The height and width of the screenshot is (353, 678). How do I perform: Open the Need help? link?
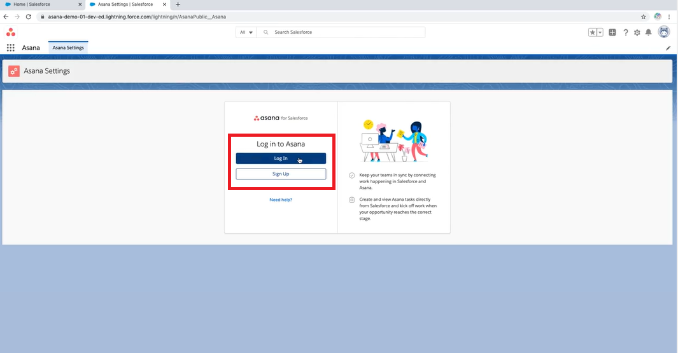(x=281, y=200)
